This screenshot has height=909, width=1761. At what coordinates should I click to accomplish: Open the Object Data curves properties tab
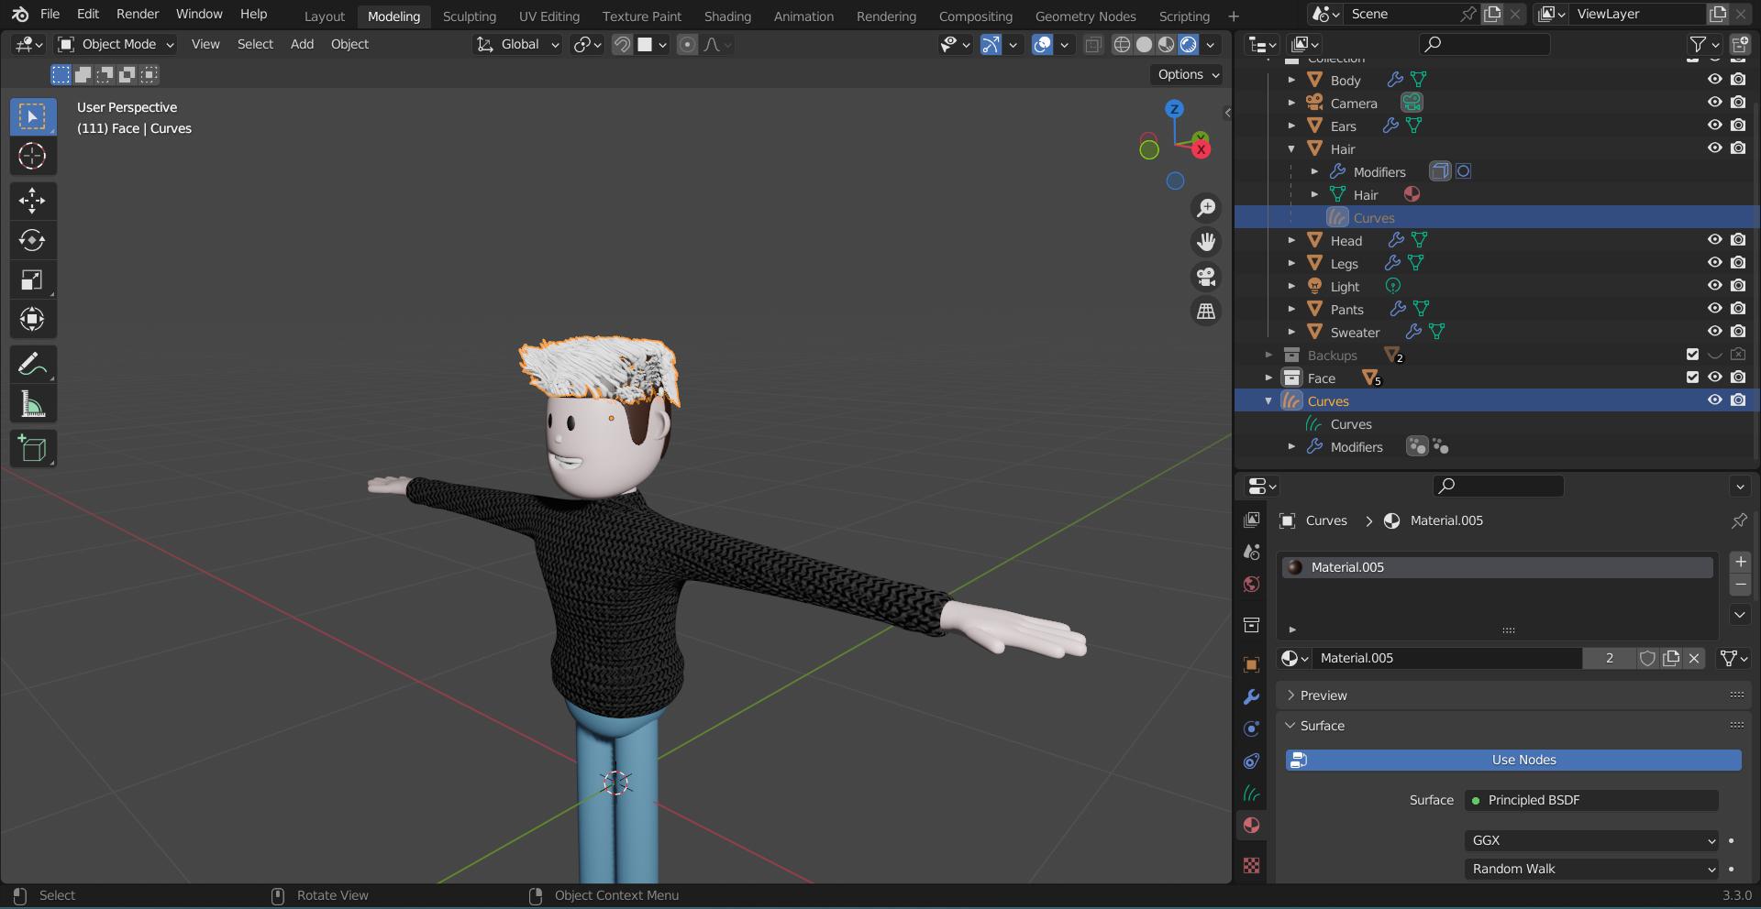[1251, 793]
